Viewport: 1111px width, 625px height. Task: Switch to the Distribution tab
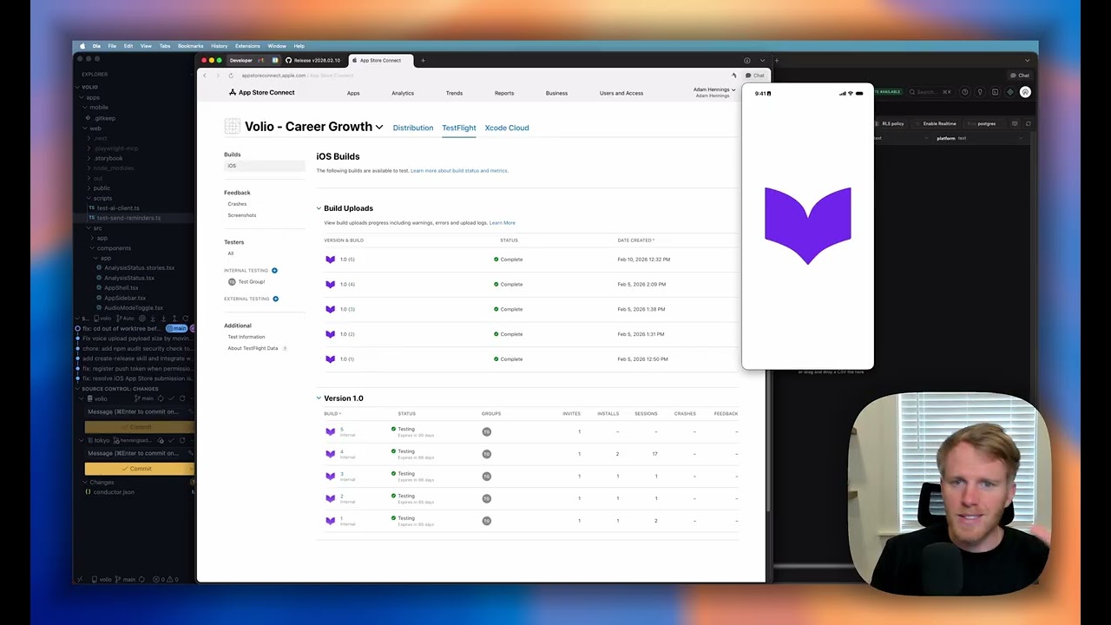[x=413, y=128]
